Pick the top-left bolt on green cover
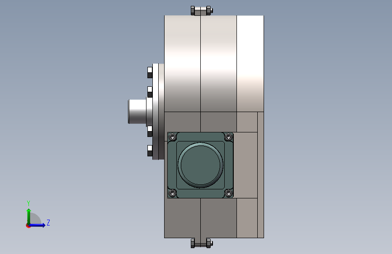This screenshot has width=392, height=254. tap(173, 137)
